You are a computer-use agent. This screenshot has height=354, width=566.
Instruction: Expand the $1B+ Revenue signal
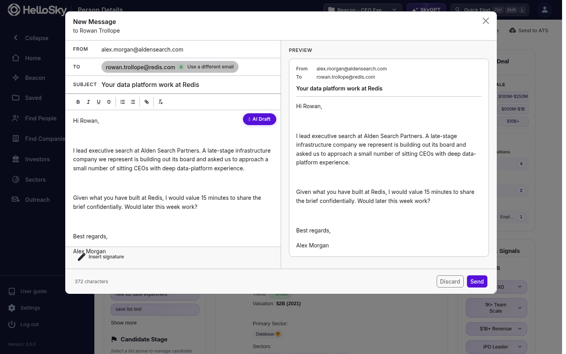pyautogui.click(x=496, y=329)
